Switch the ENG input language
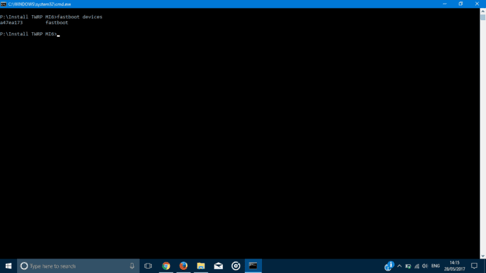The height and width of the screenshot is (273, 486). 435,266
